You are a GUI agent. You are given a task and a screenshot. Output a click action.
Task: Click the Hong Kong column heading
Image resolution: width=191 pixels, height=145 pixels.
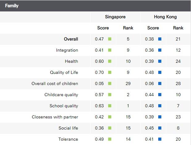165,17
